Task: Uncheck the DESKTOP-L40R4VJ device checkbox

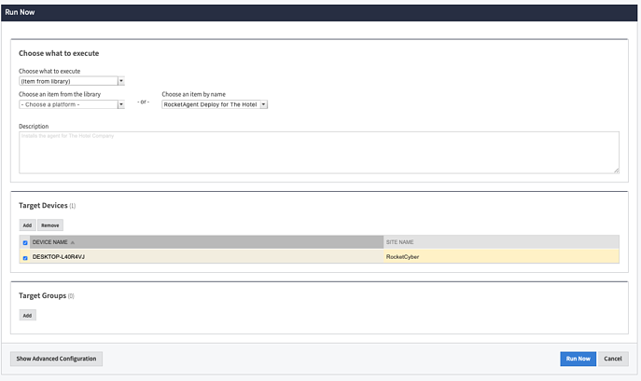Action: click(x=25, y=258)
